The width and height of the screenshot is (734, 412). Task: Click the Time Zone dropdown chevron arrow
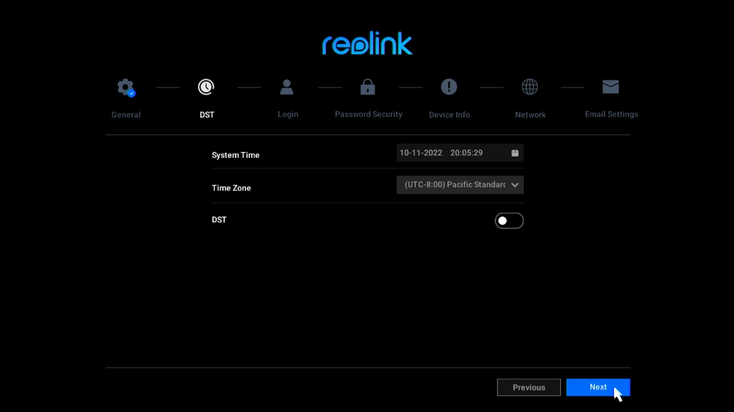click(514, 185)
